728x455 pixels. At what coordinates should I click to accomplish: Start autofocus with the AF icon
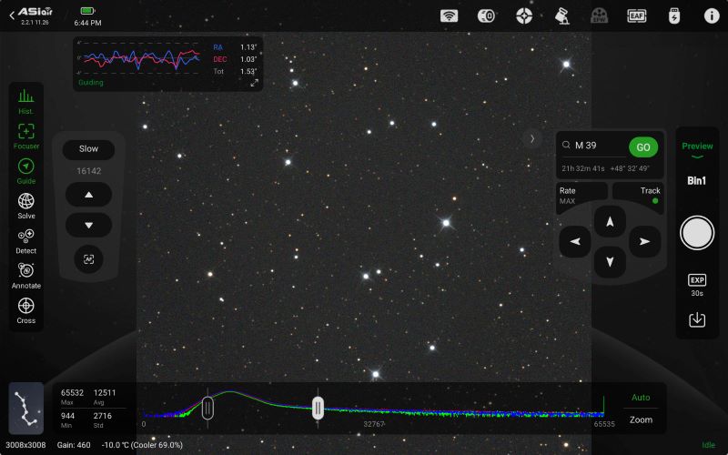[88, 259]
